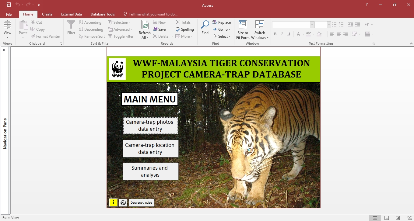Viewport: 414px width, 221px height.
Task: Toggle Underline text formatting
Action: coord(289,34)
